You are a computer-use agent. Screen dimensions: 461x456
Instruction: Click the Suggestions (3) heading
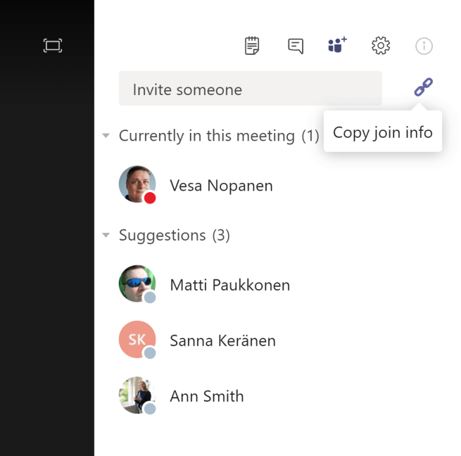[x=174, y=235]
